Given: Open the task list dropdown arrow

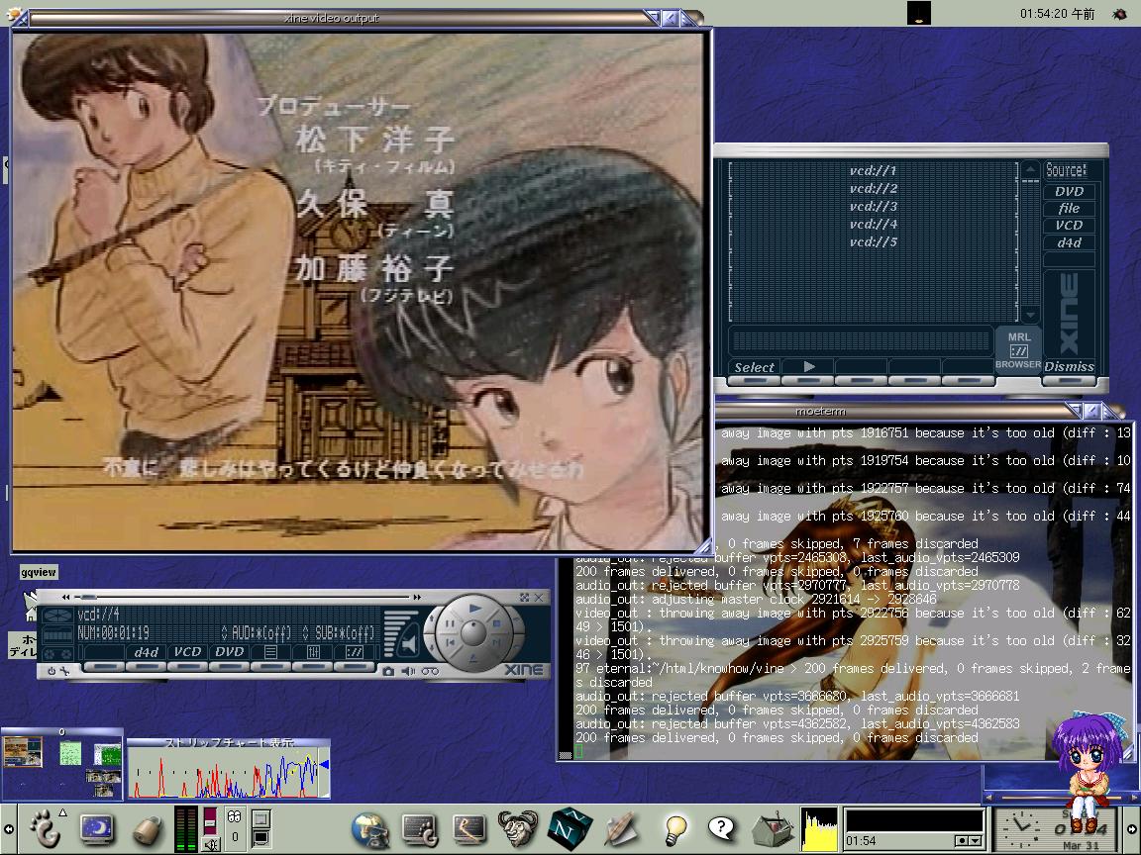Looking at the screenshot, I should tap(975, 840).
